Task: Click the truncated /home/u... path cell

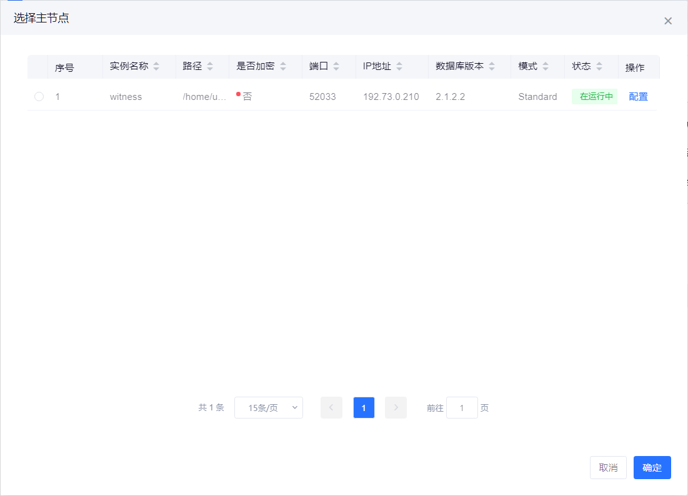Action: click(204, 97)
